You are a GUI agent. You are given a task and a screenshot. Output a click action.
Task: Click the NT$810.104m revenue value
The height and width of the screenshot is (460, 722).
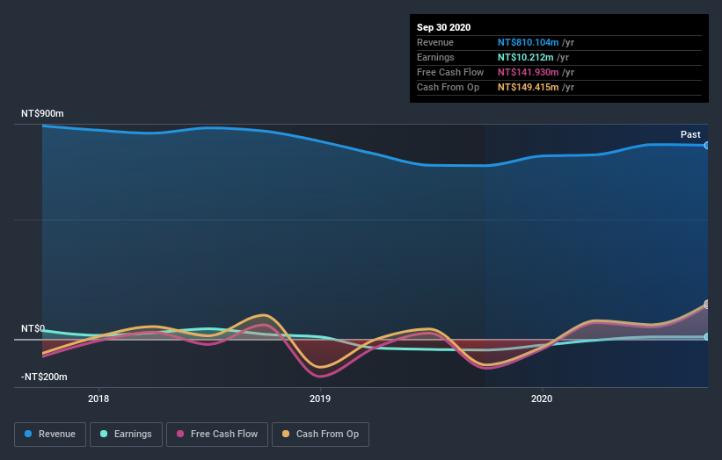(528, 42)
